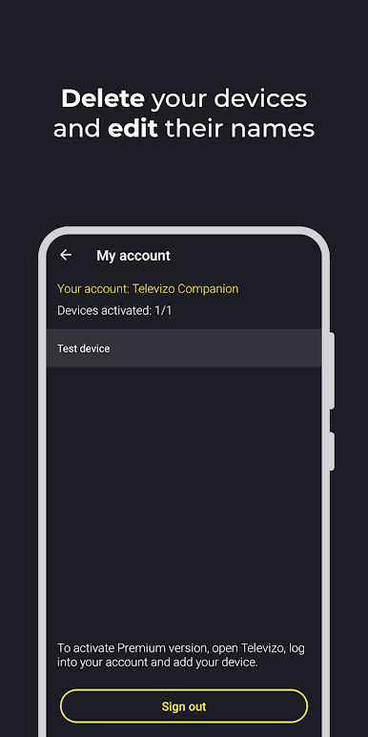
Task: Click the Sign out button
Action: click(x=184, y=706)
